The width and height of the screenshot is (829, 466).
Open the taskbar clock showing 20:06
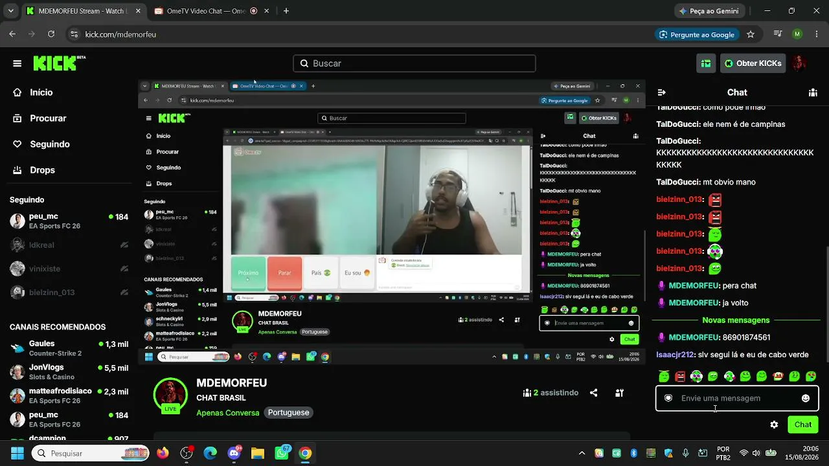(801, 454)
